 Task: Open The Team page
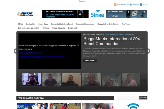(x=126, y=24)
